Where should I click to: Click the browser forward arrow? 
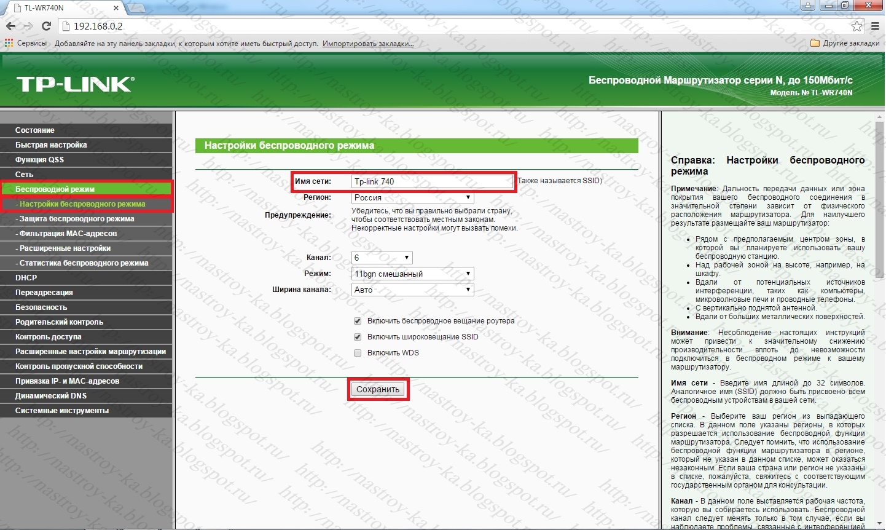pyautogui.click(x=28, y=26)
